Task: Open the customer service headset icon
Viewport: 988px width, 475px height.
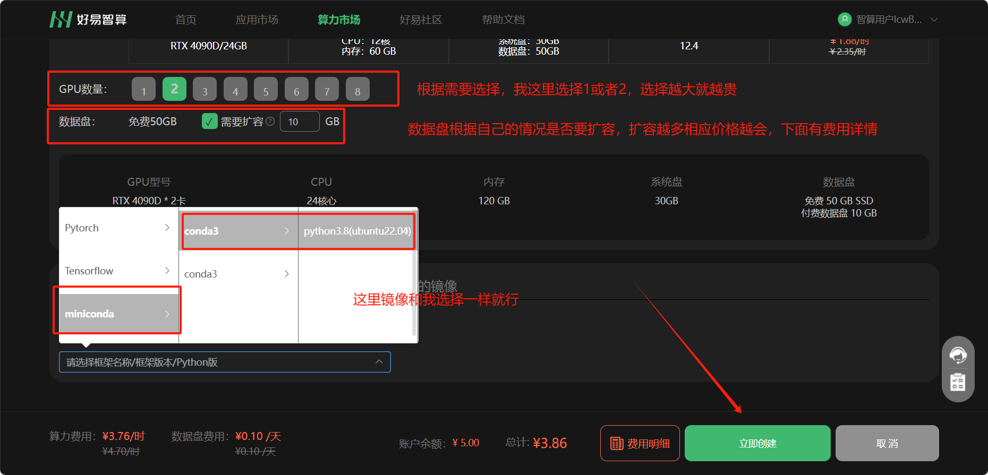Action: point(958,355)
